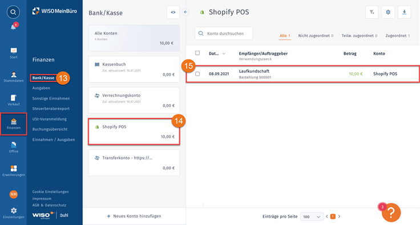Click Shopify bag icon in account card
The height and width of the screenshot is (225, 420).
(97, 127)
